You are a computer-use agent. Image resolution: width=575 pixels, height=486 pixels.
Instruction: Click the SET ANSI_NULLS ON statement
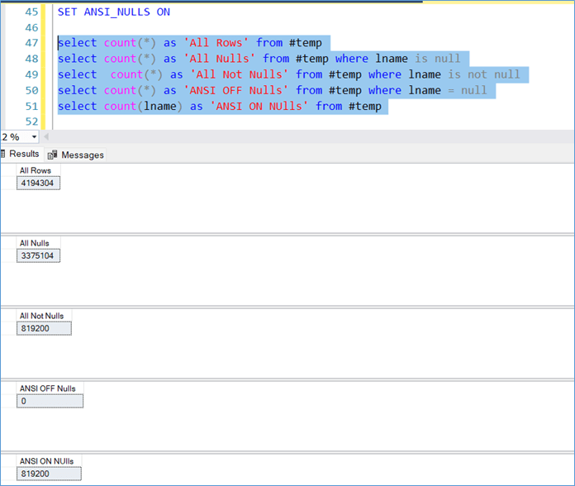(114, 12)
